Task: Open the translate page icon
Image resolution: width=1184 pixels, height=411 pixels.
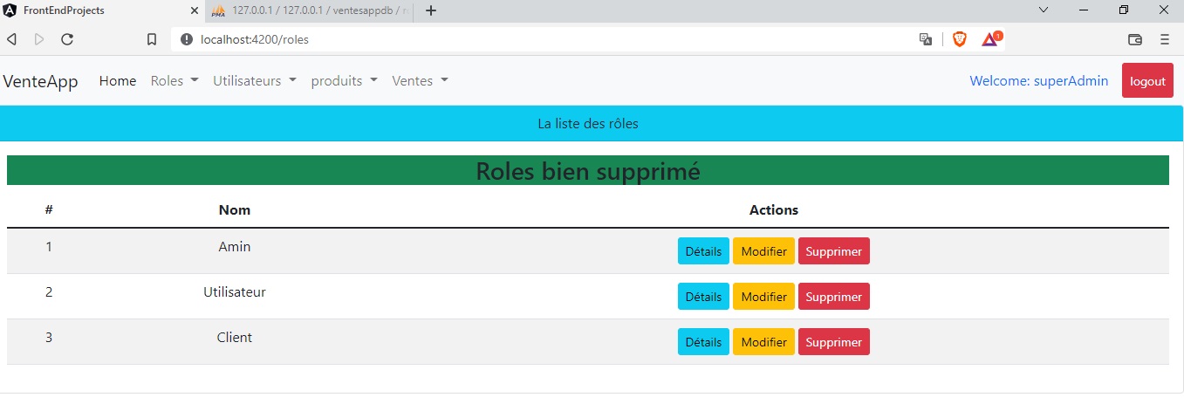Action: 926,39
